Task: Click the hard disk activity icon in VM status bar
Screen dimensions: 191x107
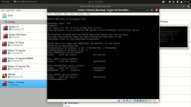Action: tap(119, 100)
